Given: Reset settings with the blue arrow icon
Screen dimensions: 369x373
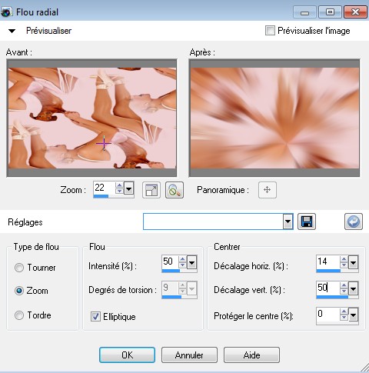Looking at the screenshot, I should (x=354, y=221).
